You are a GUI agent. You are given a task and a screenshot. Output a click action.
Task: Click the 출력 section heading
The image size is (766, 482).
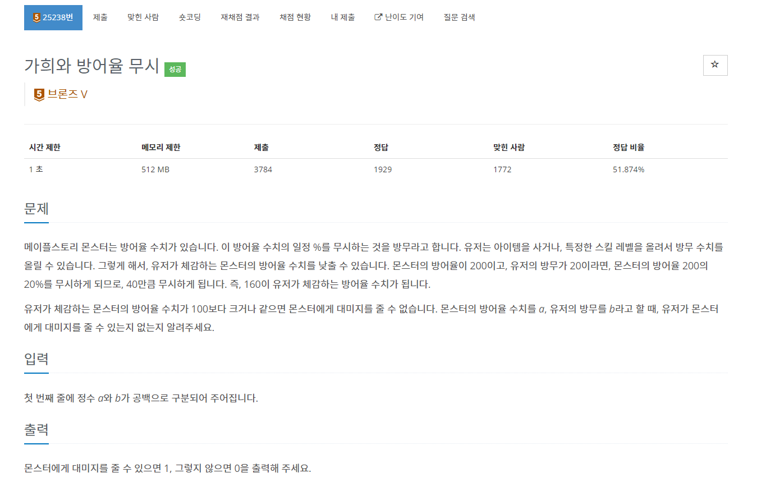point(36,430)
